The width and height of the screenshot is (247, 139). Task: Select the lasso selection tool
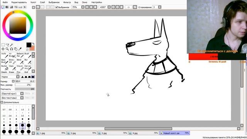(x=7, y=45)
